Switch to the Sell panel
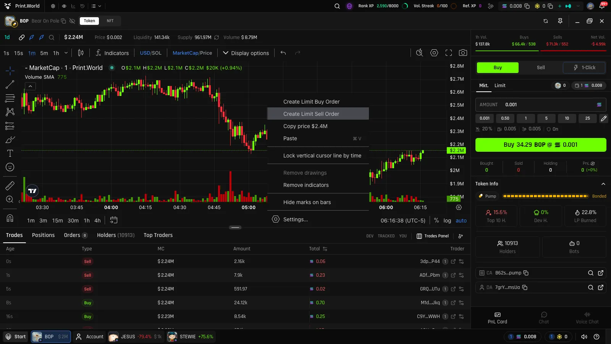The width and height of the screenshot is (611, 344). point(541,68)
